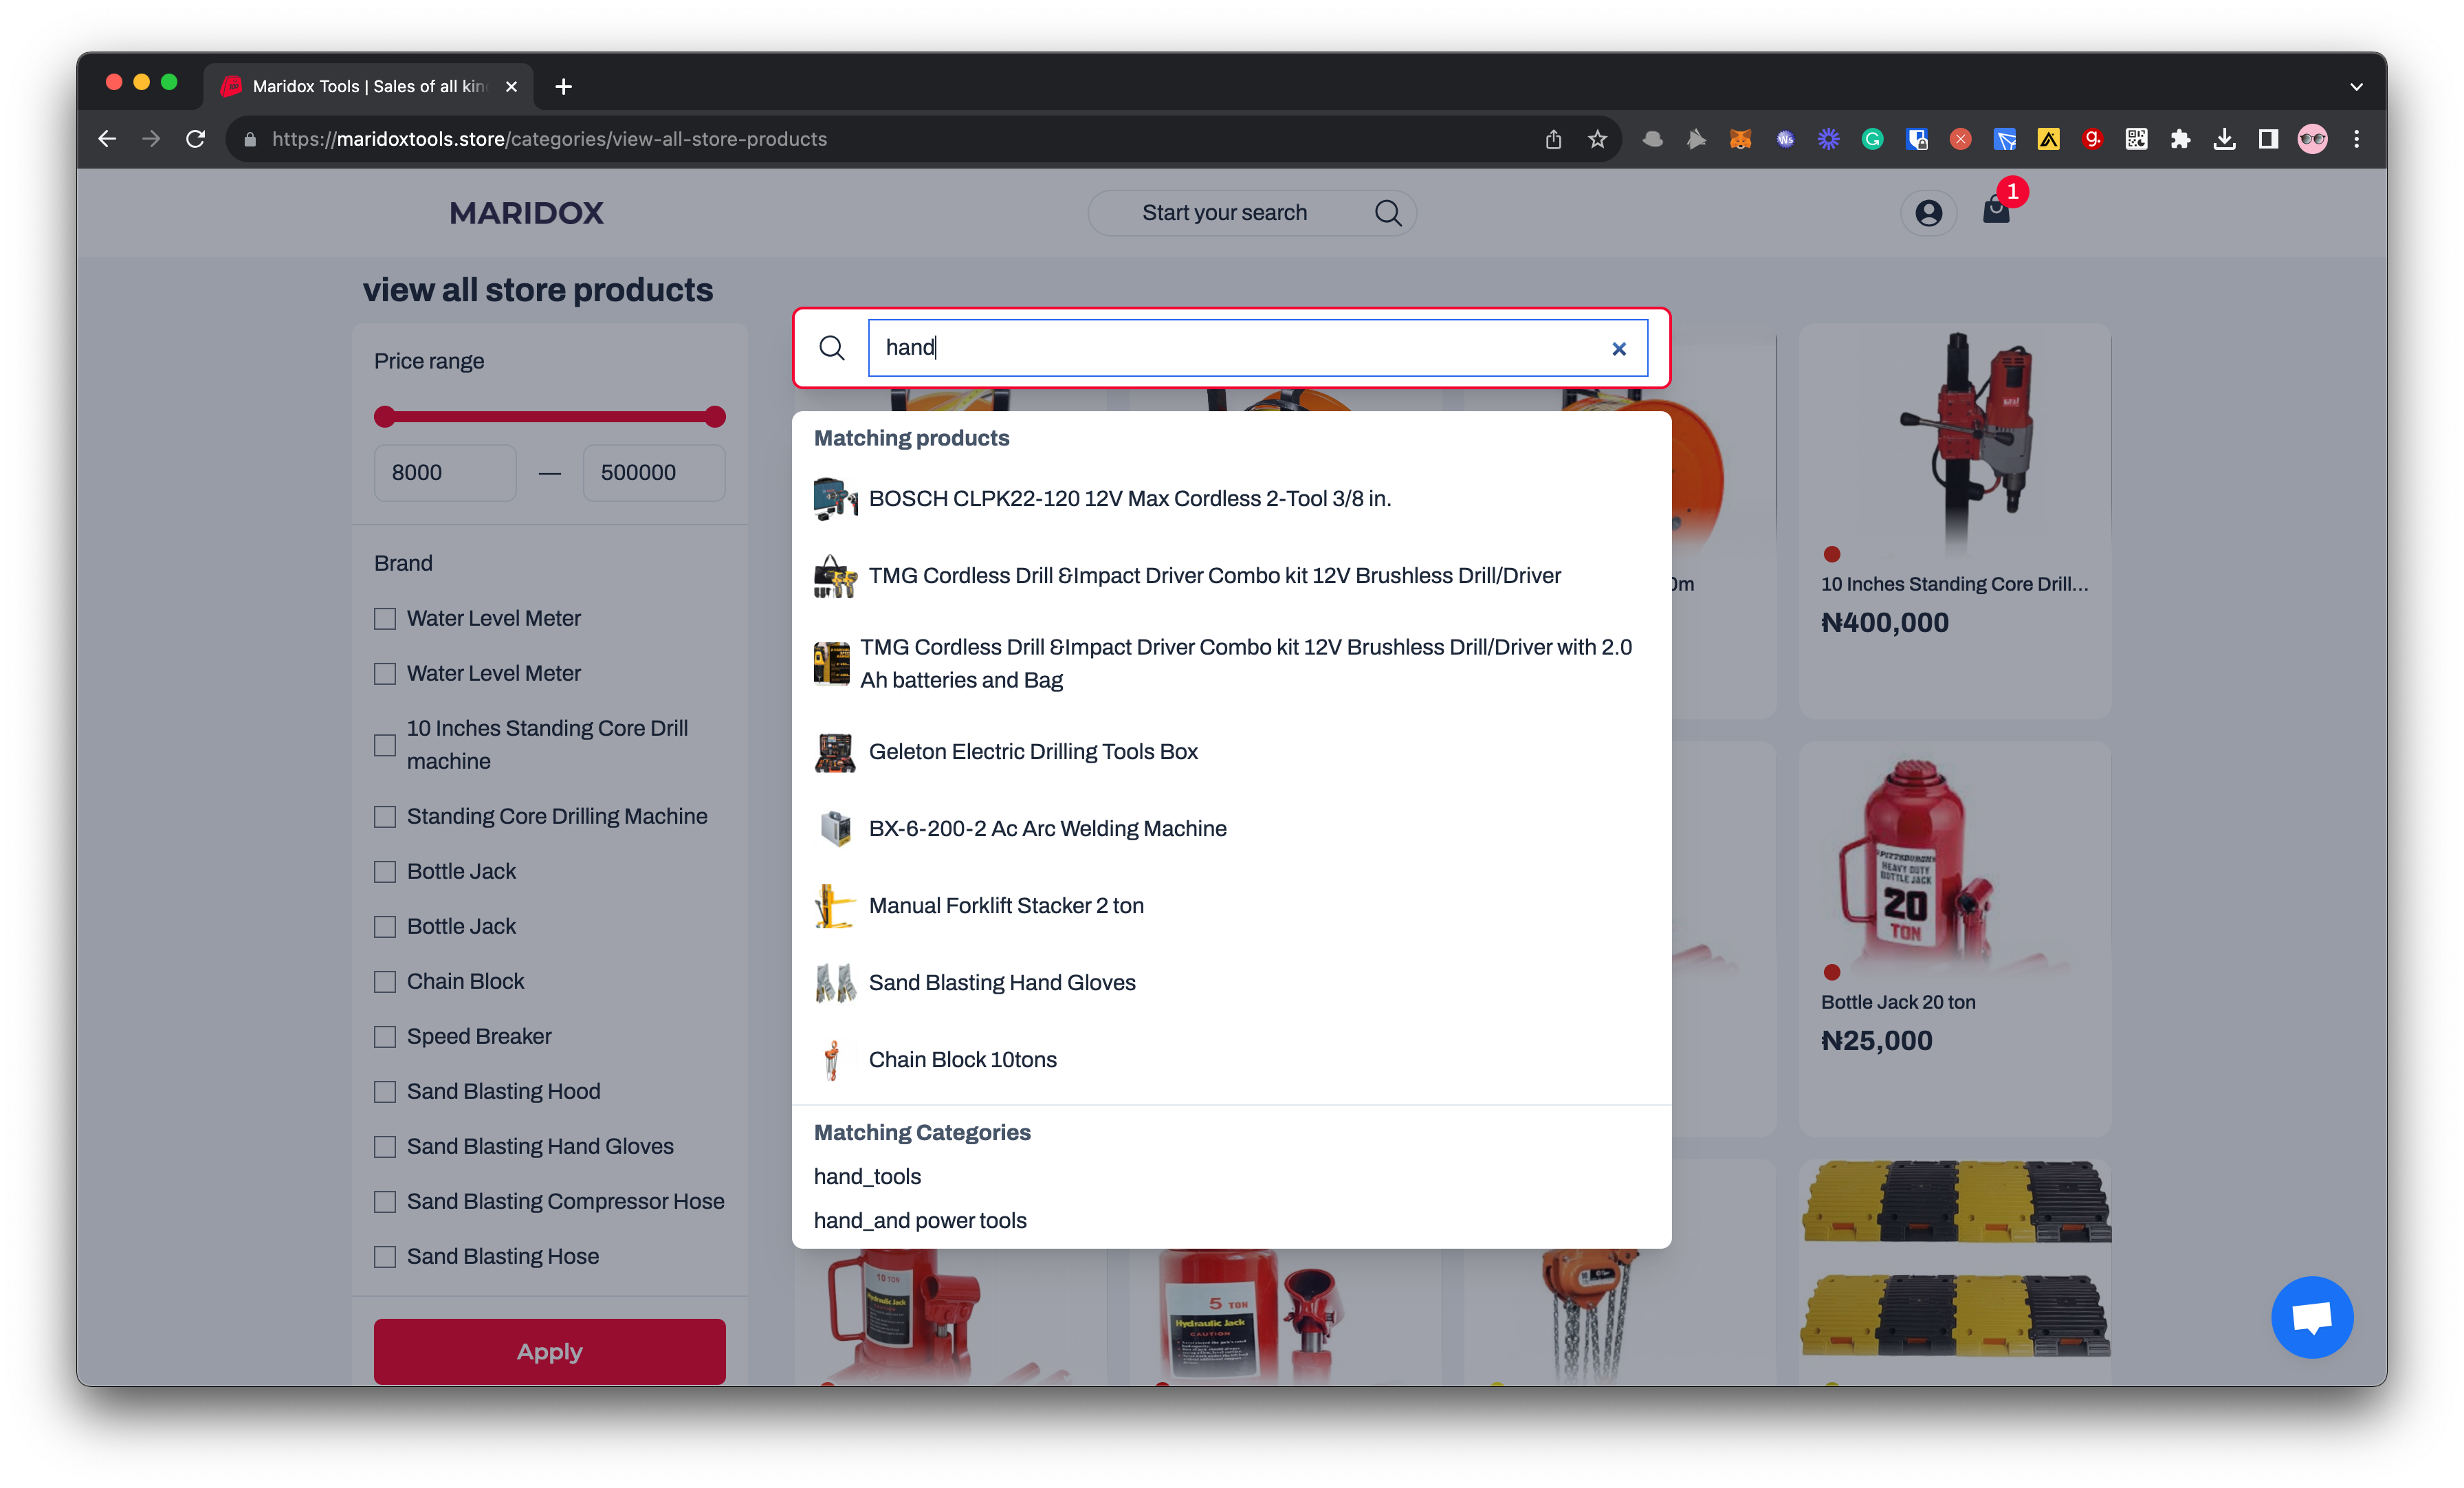
Task: Open the Grammarly extension icon
Action: 1872,139
